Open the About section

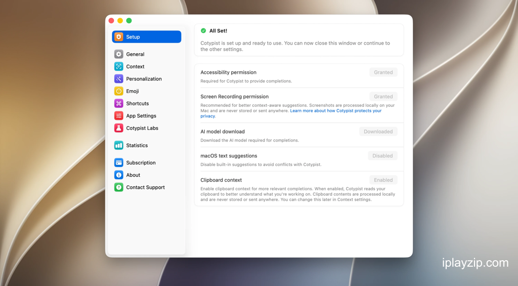[146, 175]
